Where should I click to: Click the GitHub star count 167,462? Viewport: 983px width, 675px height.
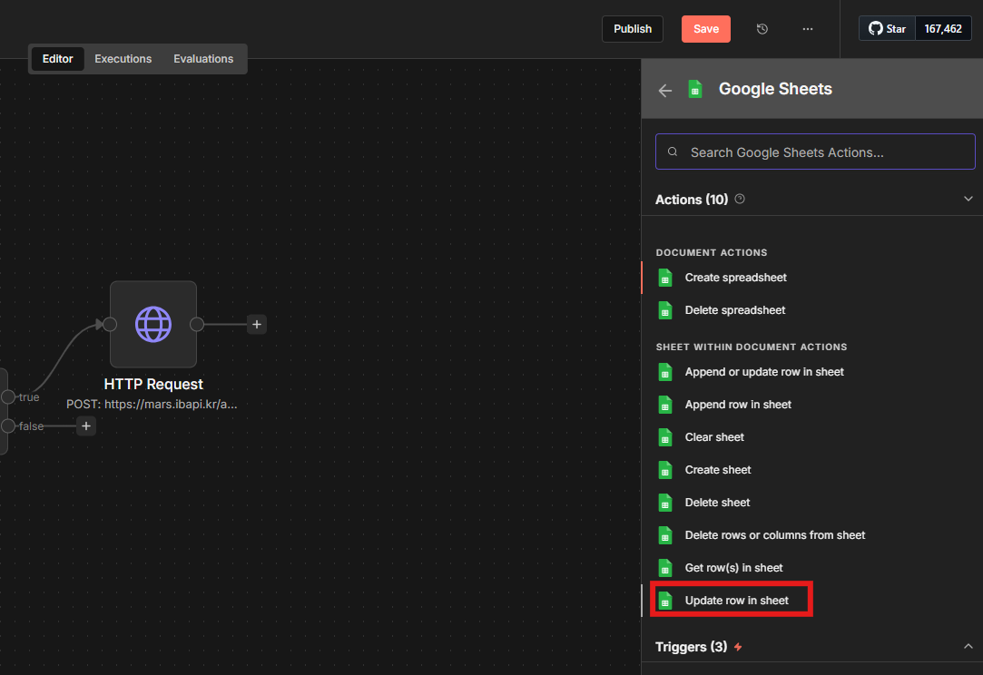click(943, 29)
